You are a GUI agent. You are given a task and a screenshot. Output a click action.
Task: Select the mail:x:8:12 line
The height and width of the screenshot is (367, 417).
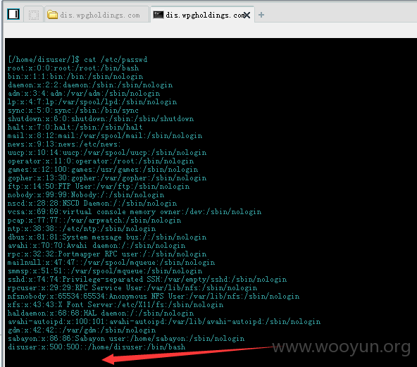coord(105,136)
